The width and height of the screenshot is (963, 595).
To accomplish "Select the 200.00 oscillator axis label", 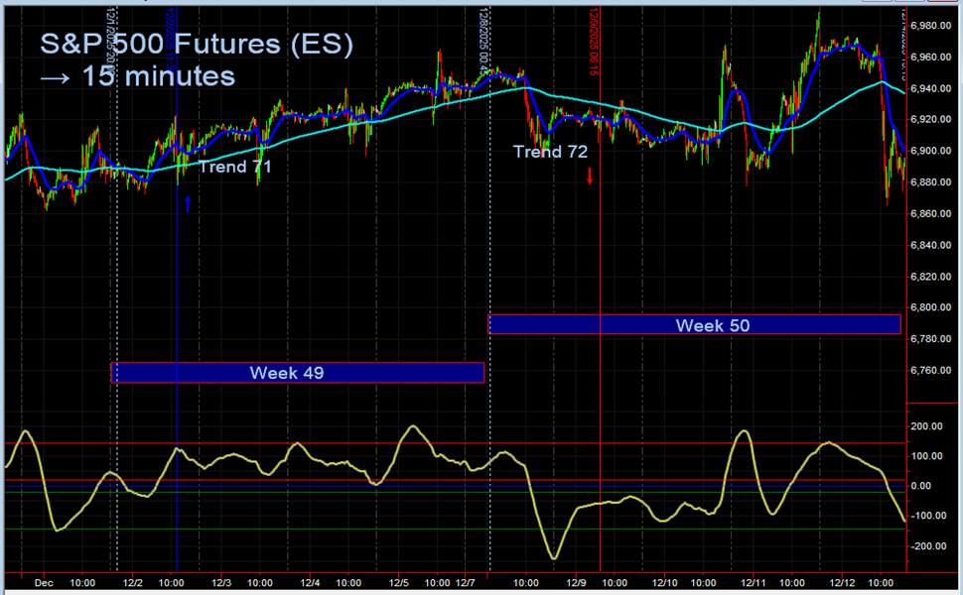I will click(927, 426).
